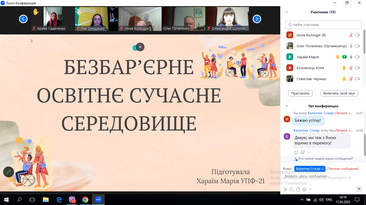
Task: Collapse the Участники panel chevron
Action: tap(287, 12)
